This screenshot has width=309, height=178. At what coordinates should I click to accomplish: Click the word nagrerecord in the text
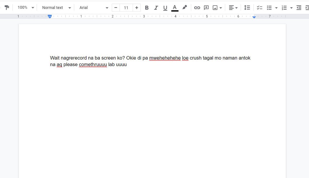(74, 58)
